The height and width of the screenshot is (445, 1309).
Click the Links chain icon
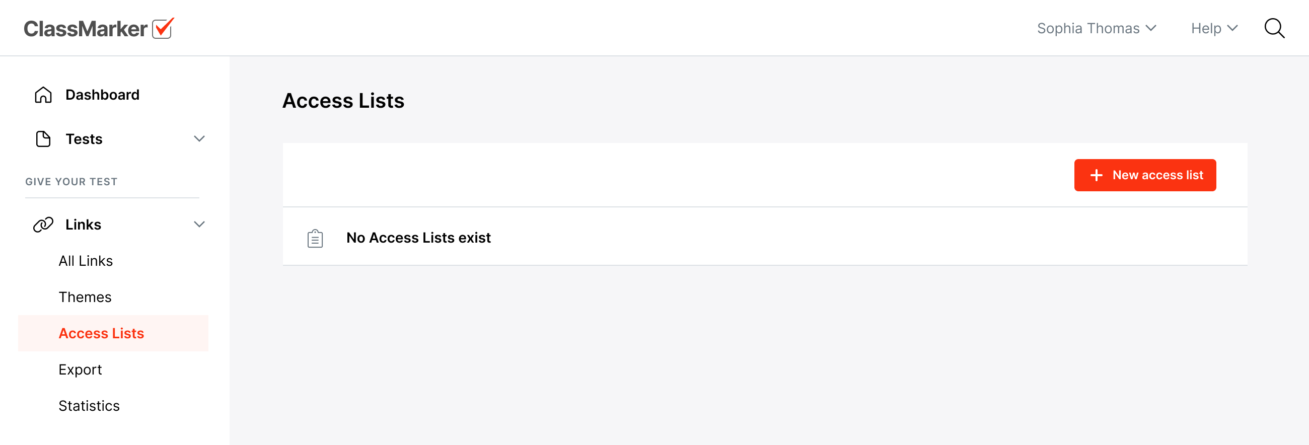[x=43, y=225]
